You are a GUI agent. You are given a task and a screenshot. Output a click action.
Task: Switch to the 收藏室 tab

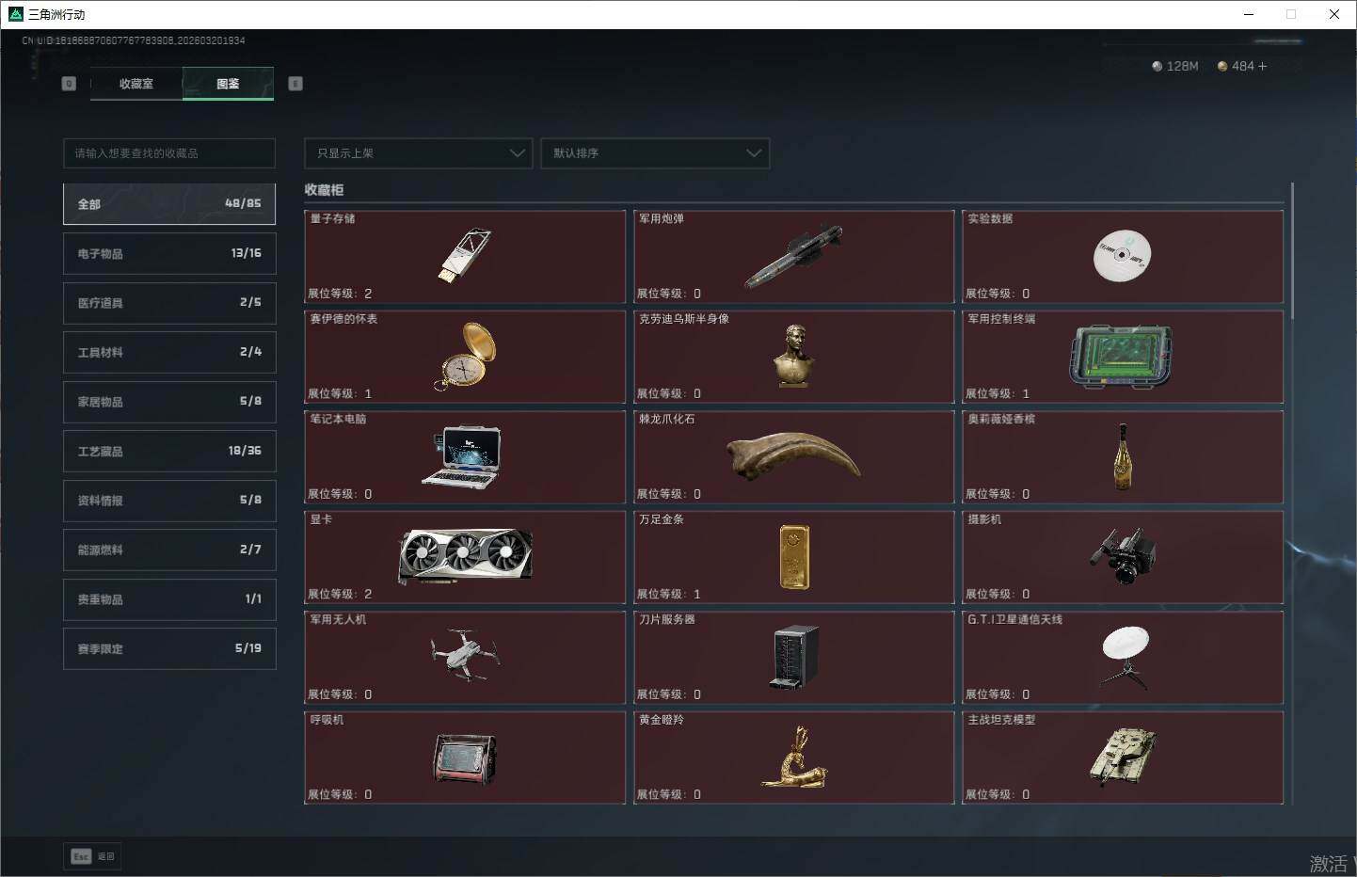[x=136, y=84]
